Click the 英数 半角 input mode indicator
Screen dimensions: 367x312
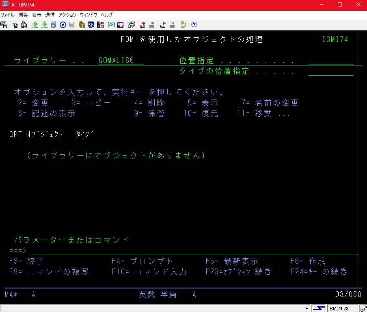158,294
